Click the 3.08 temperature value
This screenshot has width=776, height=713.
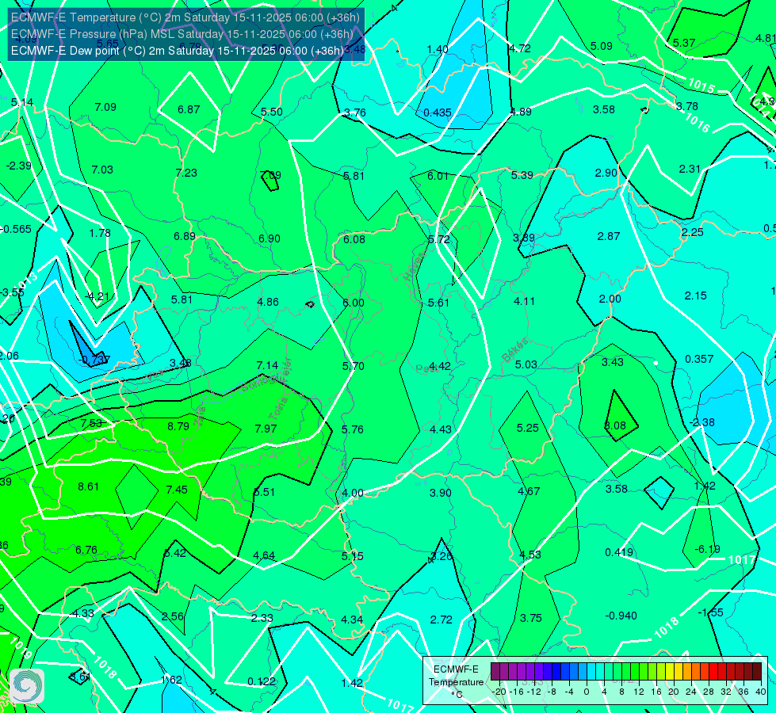[x=615, y=425]
